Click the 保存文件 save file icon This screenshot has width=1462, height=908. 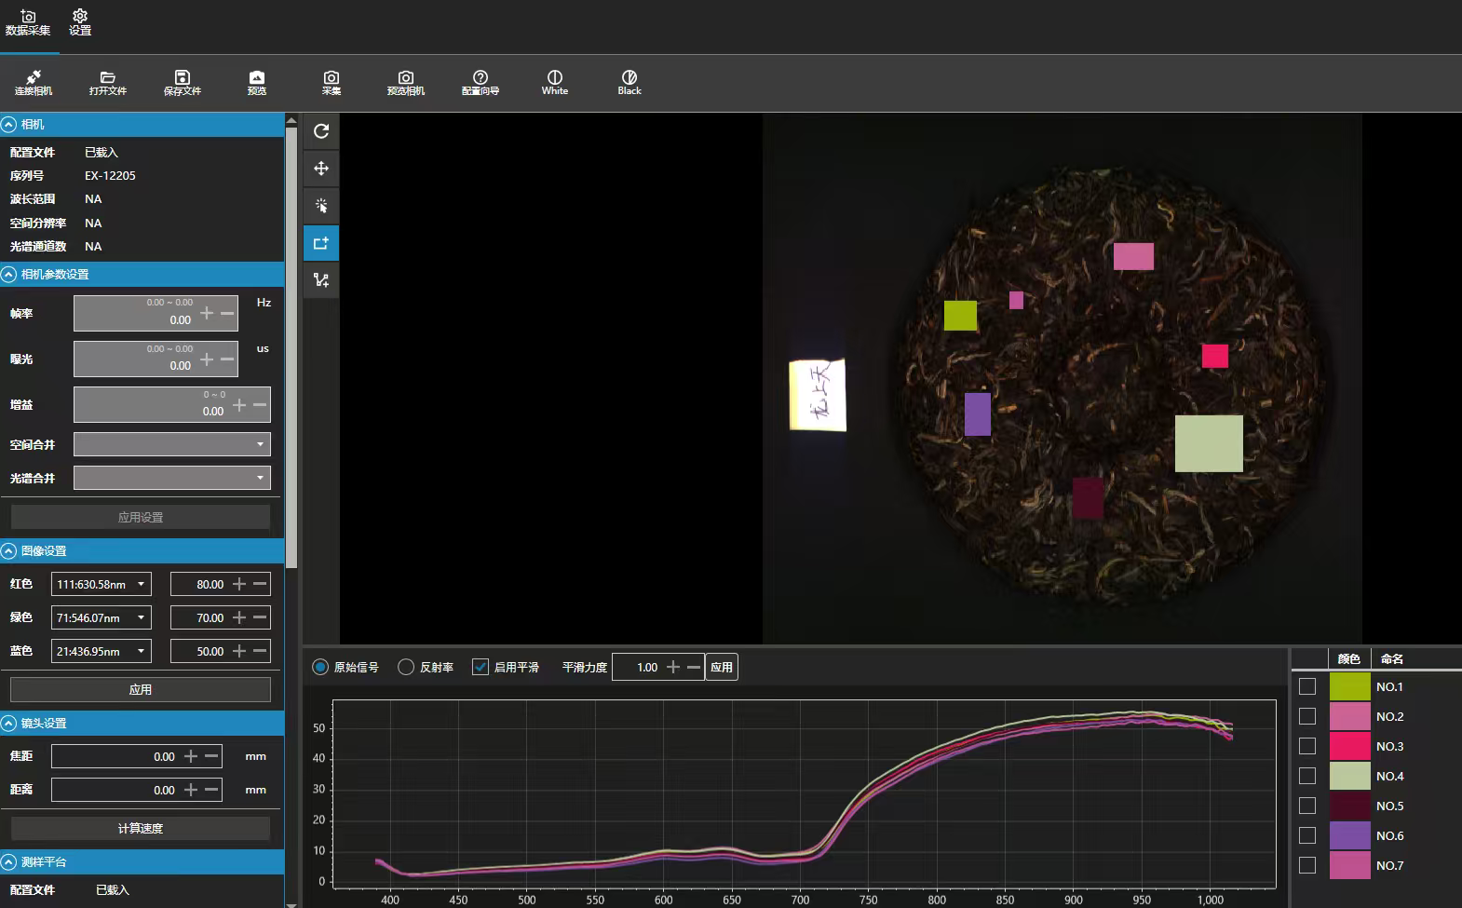(x=182, y=82)
